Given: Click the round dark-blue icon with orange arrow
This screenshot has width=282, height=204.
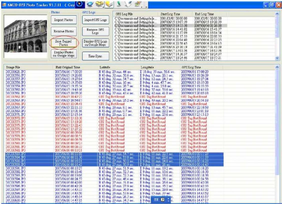Looking at the screenshot, I should coord(79,4).
